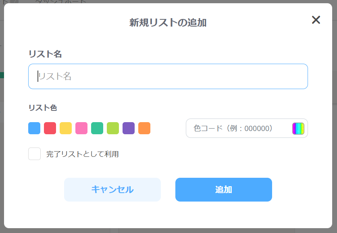Viewport: 337px width, 233px height.
Task: Select the yellow list color swatch
Action: [66, 128]
